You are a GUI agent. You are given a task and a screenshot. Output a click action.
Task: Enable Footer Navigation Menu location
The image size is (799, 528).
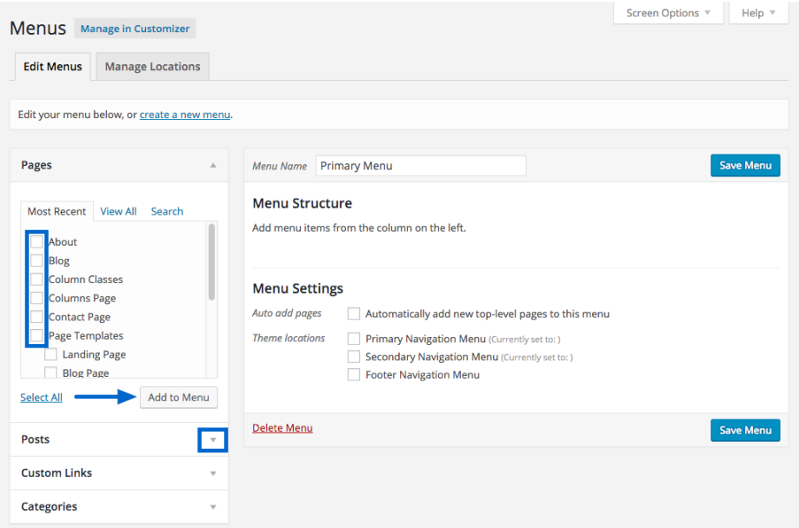tap(354, 375)
